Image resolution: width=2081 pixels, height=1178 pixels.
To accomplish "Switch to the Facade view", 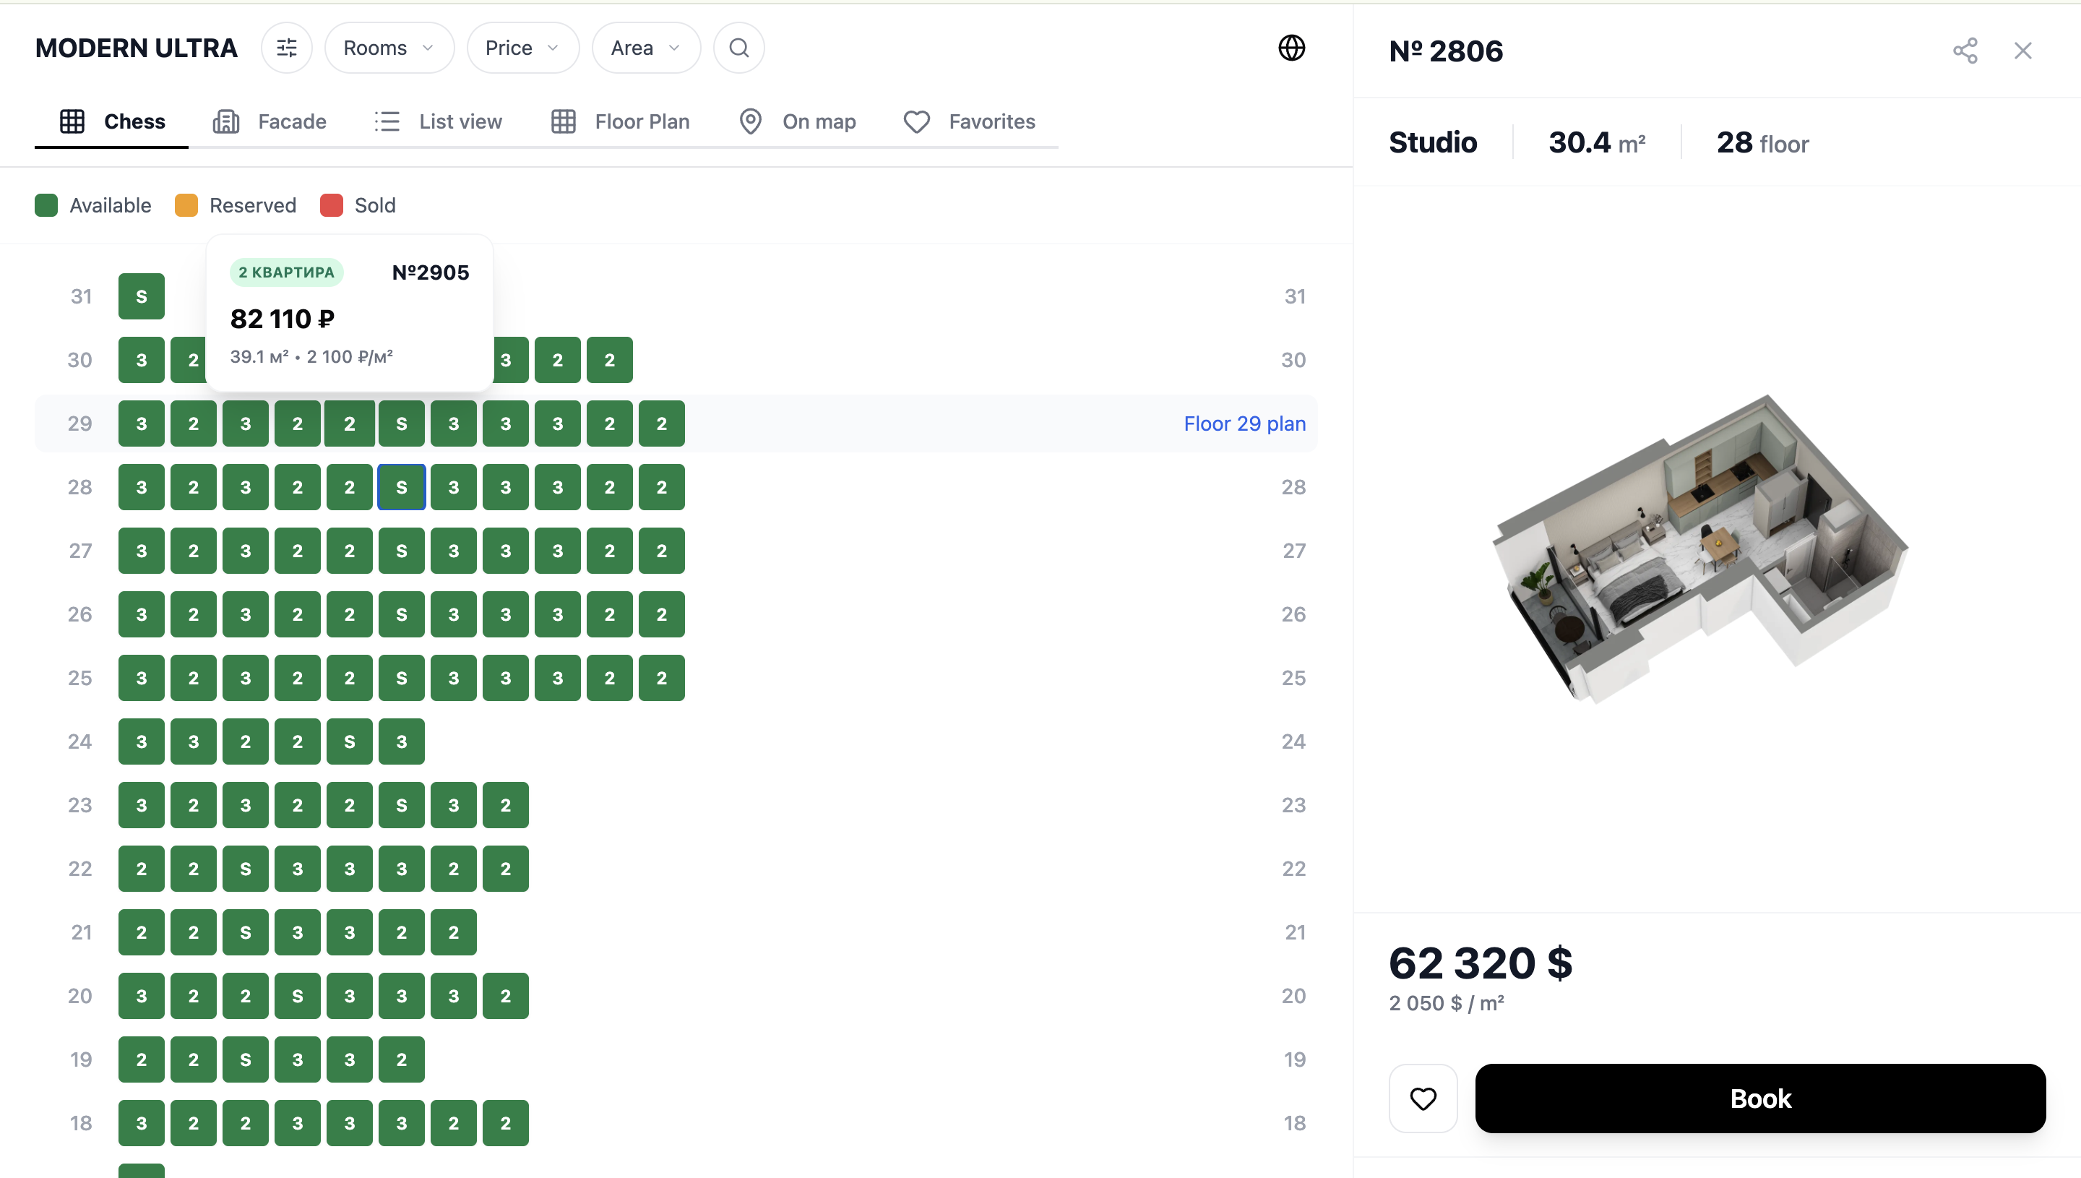I will pos(270,121).
